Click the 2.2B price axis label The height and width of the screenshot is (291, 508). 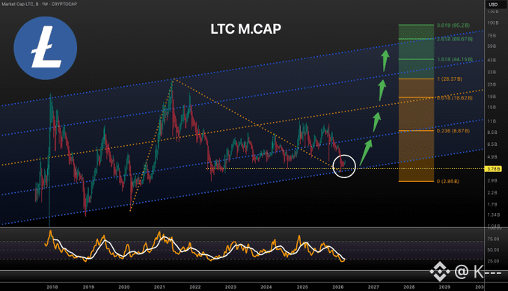click(x=492, y=193)
